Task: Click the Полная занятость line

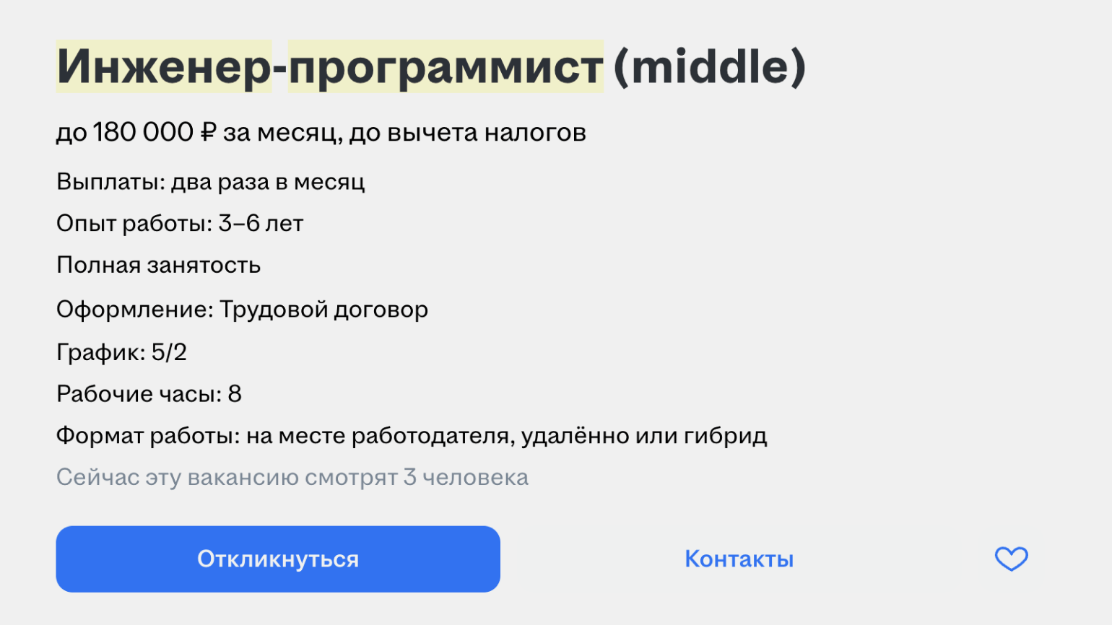Action: 158,266
